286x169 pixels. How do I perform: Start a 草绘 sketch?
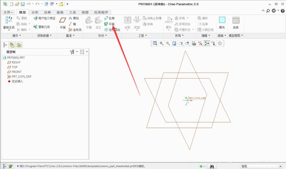click(74, 18)
